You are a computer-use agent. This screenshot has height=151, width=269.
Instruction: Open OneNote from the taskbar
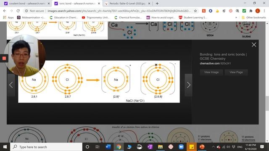(150, 147)
